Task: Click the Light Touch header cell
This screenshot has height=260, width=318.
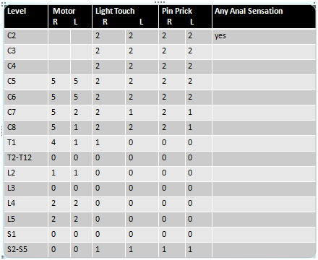Action: 125,17
